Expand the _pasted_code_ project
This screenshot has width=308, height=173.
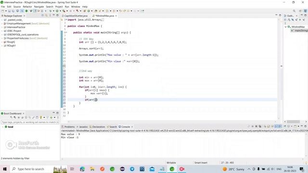(x=2, y=20)
